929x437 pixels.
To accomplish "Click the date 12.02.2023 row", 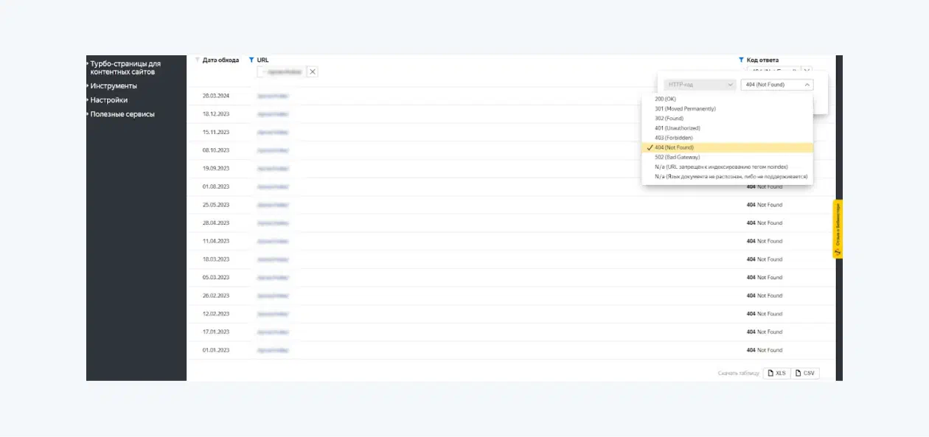I will [216, 314].
